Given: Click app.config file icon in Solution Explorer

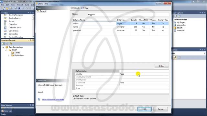Looking at the screenshot, I should (x=175, y=25).
